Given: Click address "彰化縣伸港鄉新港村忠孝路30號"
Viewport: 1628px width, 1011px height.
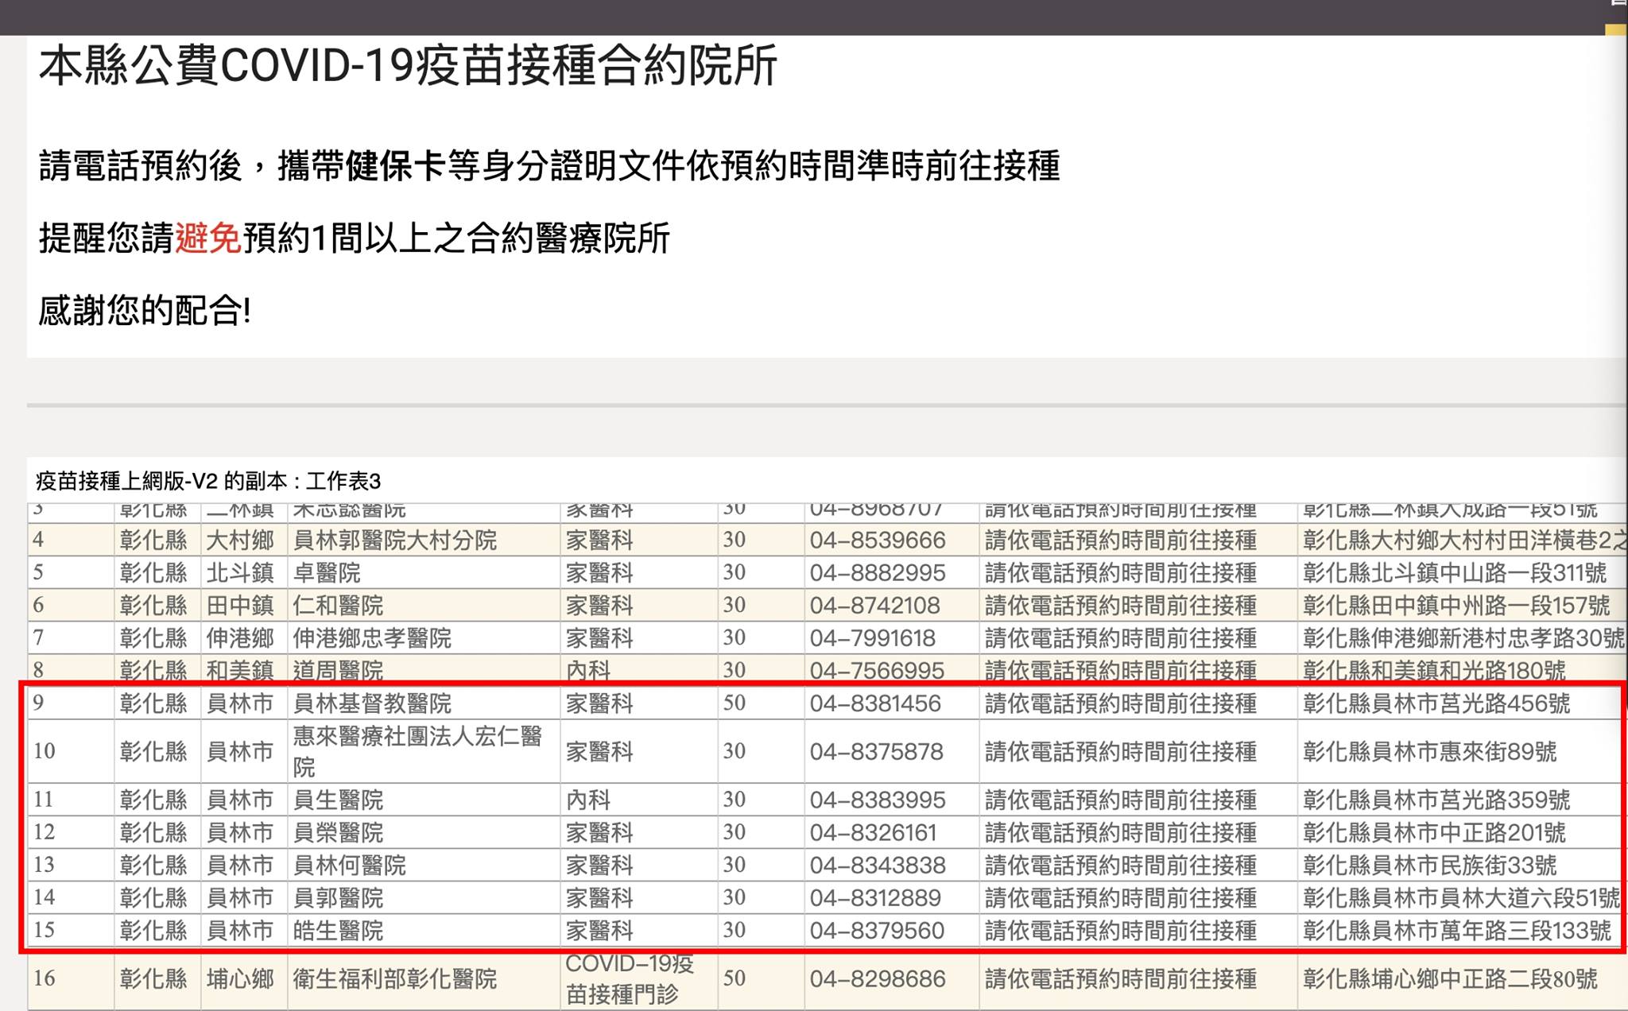Looking at the screenshot, I should pyautogui.click(x=1464, y=638).
